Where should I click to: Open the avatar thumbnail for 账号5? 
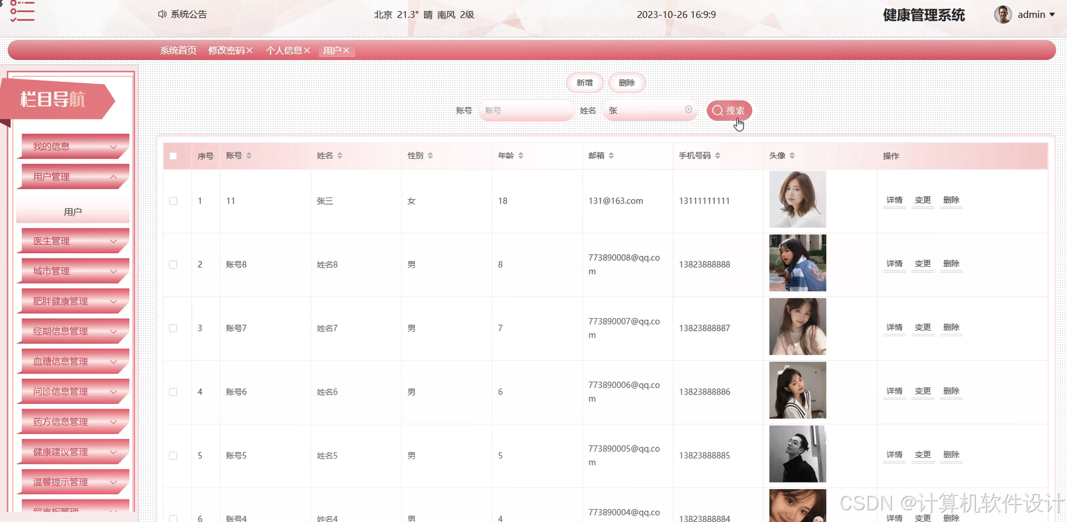point(798,454)
